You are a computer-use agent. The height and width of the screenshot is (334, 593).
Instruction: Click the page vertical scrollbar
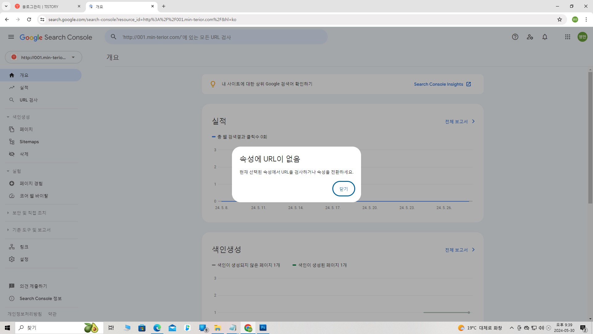pos(590,138)
